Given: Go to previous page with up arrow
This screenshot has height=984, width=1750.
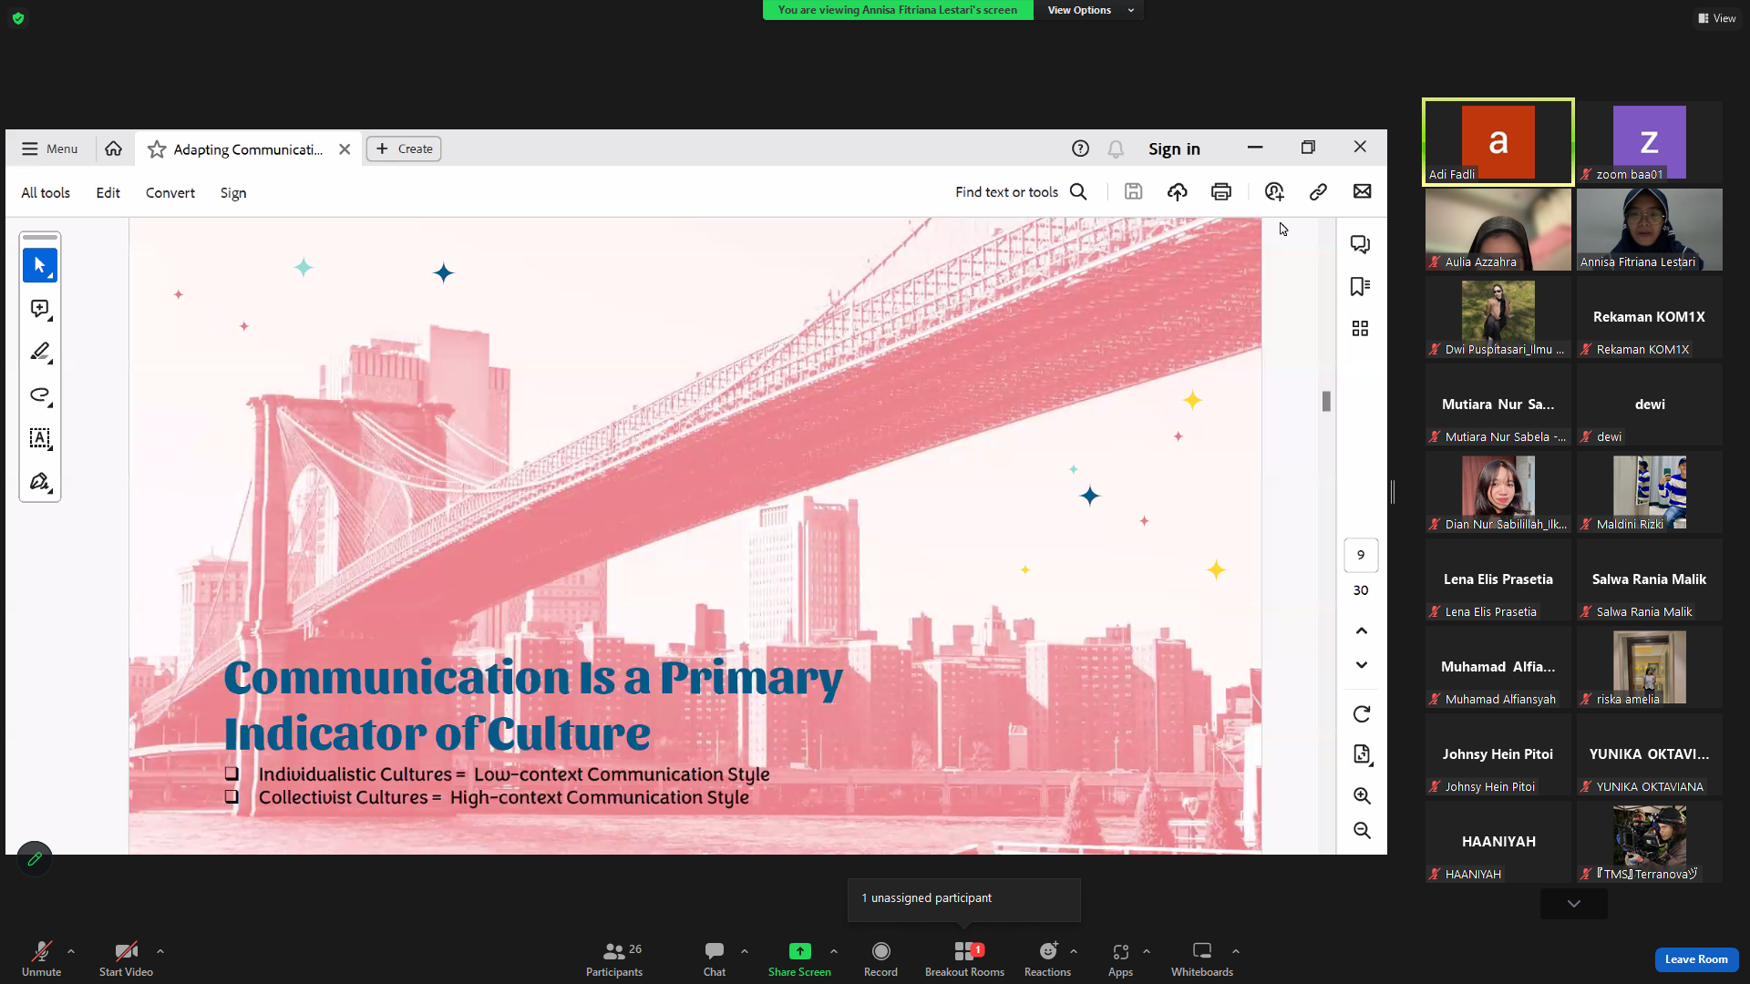Looking at the screenshot, I should tap(1362, 630).
